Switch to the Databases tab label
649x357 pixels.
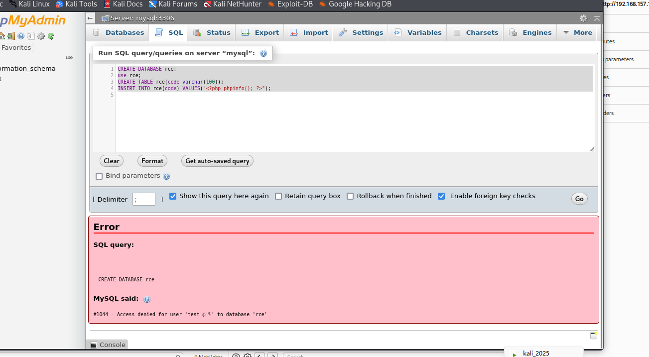pos(125,33)
